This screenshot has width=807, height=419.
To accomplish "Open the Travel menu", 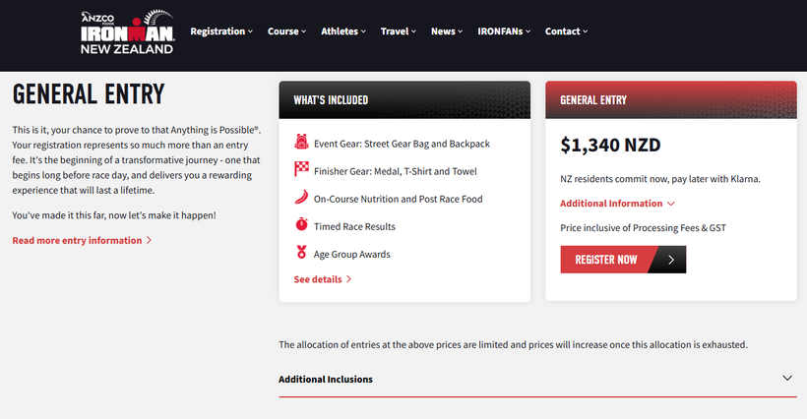I will (x=399, y=31).
